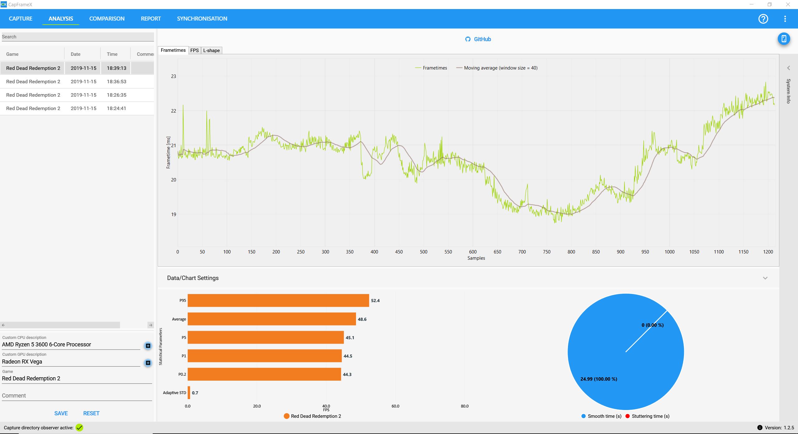
Task: Open the COMPARISON menu tab
Action: tap(107, 19)
